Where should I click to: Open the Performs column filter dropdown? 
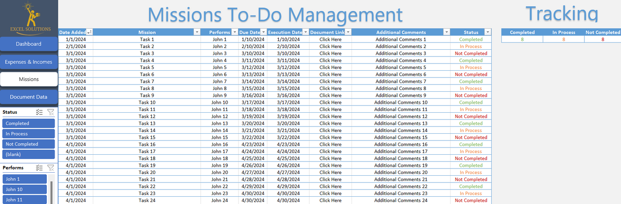[x=235, y=32]
